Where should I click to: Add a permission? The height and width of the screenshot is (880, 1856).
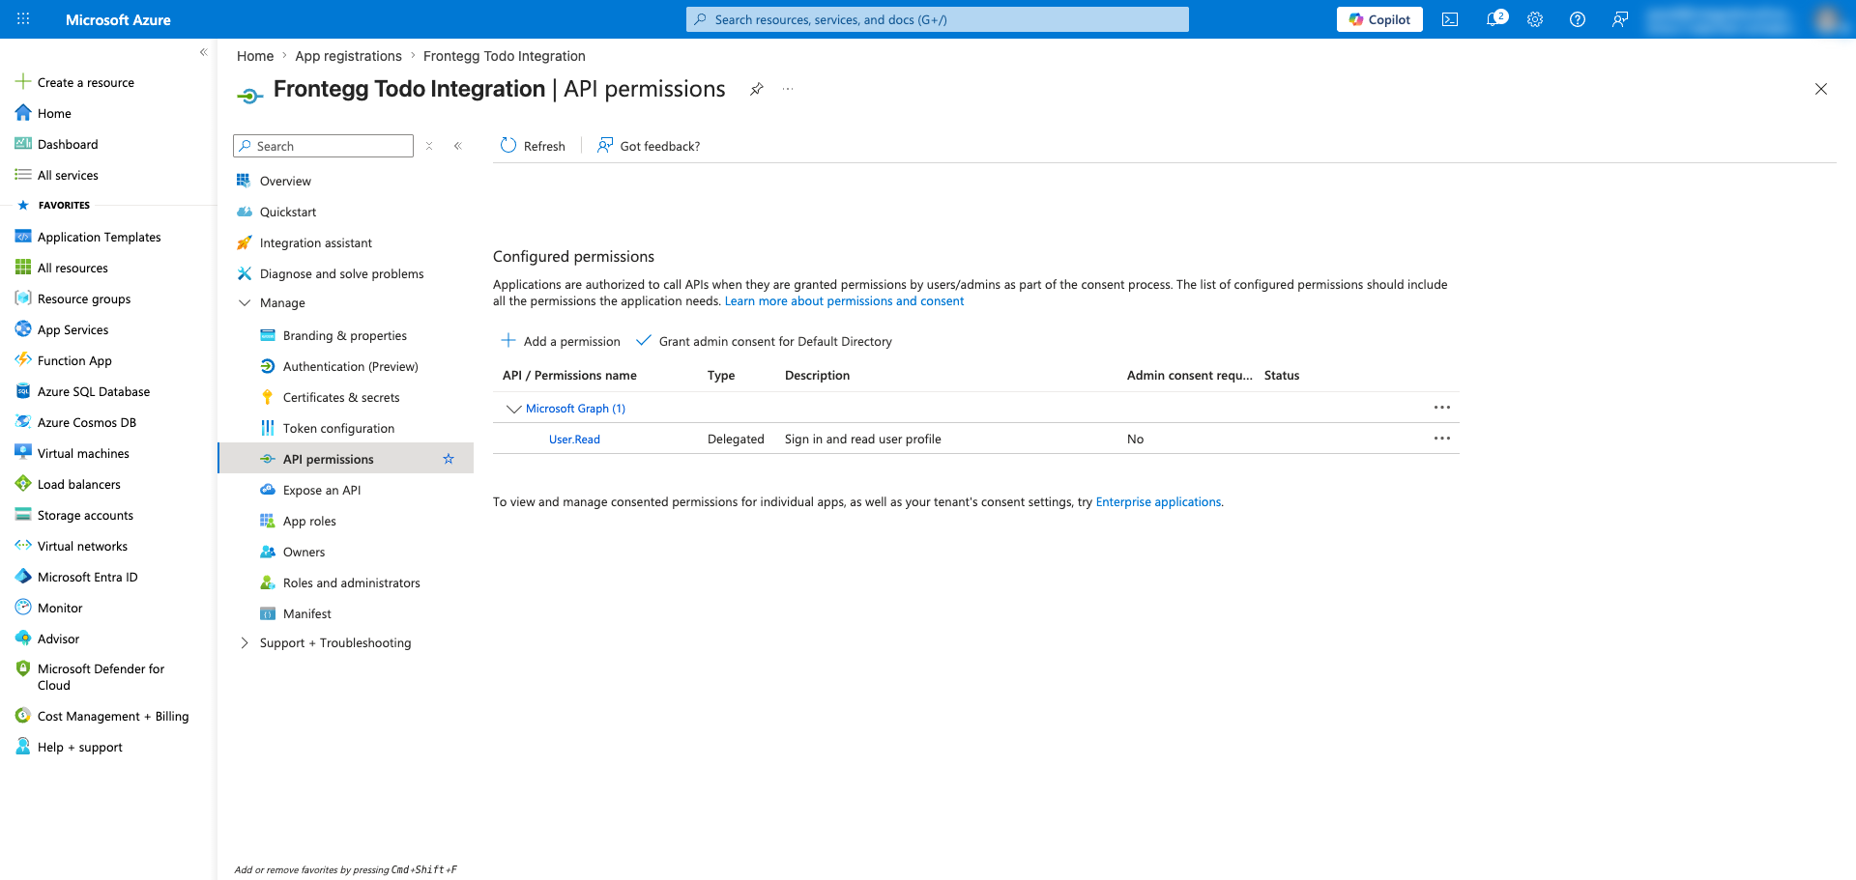tap(561, 341)
